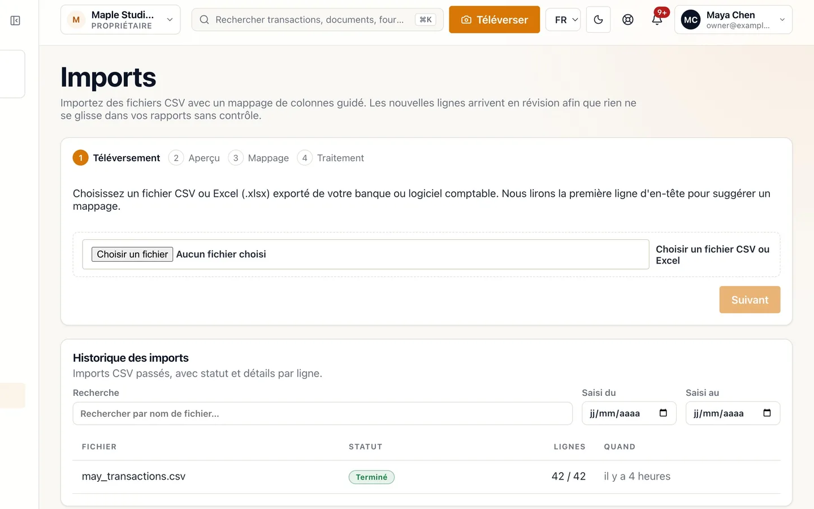Click the il y a 4 heures timestamp

point(637,477)
